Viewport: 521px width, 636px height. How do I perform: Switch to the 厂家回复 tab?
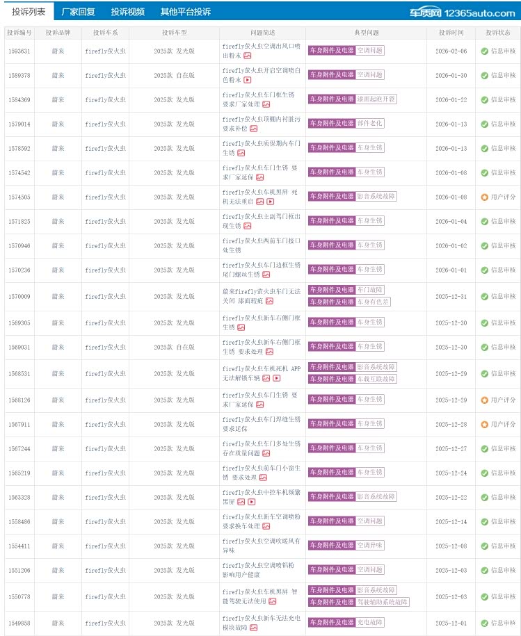coord(78,12)
